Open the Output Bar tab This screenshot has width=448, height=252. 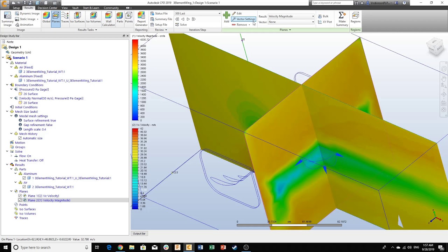click(139, 233)
